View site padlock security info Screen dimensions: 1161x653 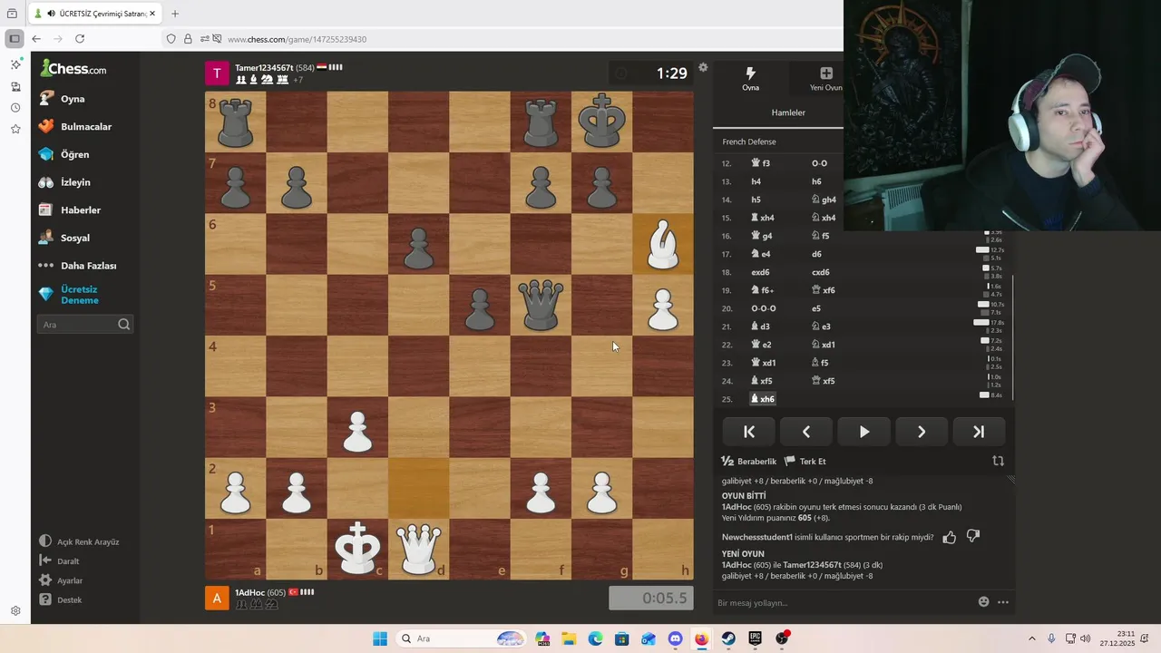coord(188,39)
